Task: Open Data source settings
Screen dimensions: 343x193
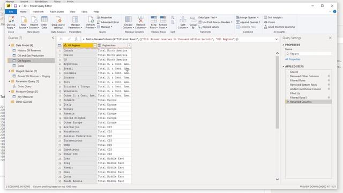Action: tap(58, 22)
